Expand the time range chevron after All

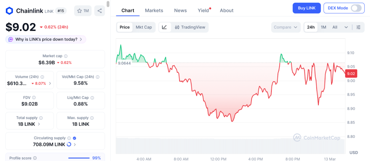click(x=346, y=27)
